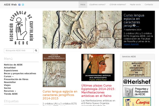Open the Campus banner

tap(137, 102)
